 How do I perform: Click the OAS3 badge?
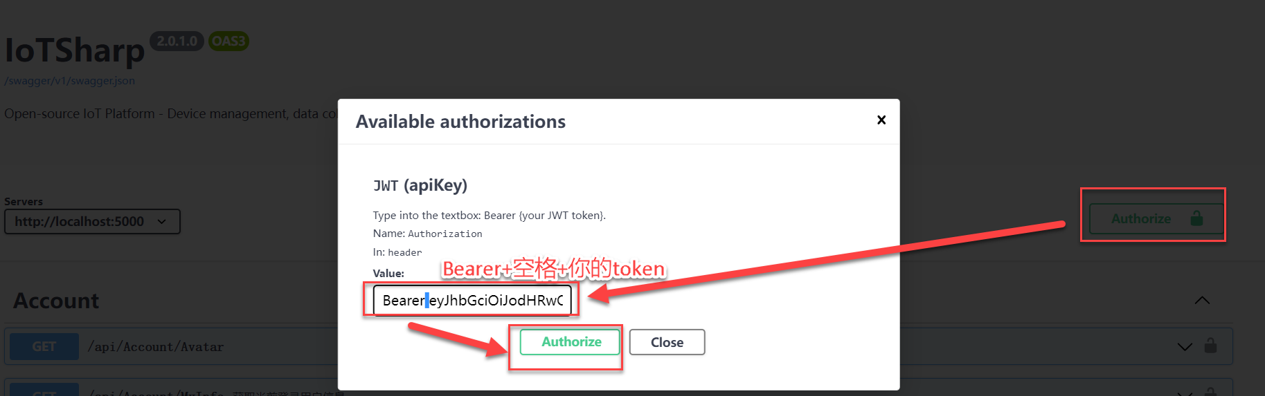pos(228,41)
